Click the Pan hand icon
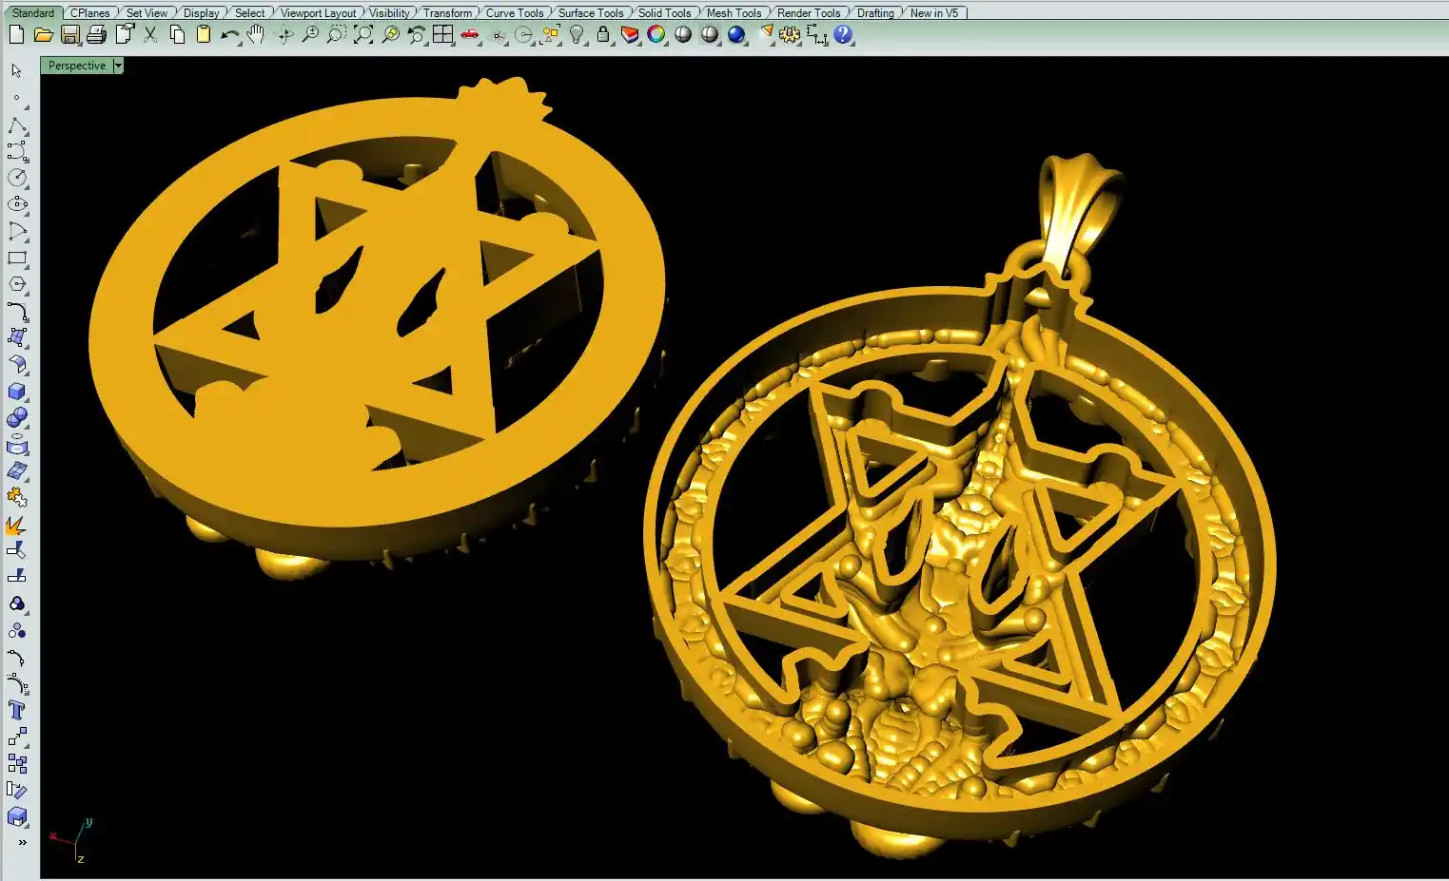Screen dimensions: 1449x881 [x=255, y=35]
